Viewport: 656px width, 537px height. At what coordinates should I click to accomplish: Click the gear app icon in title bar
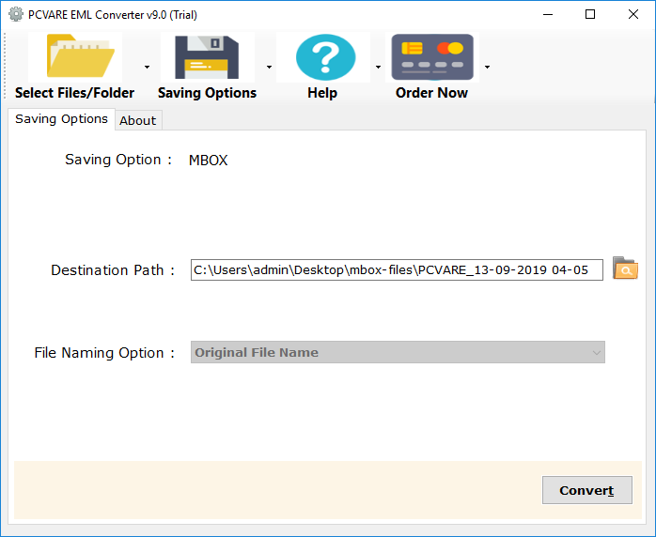pos(15,14)
